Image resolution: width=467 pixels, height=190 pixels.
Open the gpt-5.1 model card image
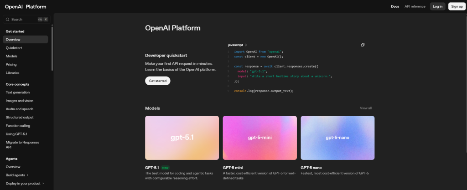[182, 138]
